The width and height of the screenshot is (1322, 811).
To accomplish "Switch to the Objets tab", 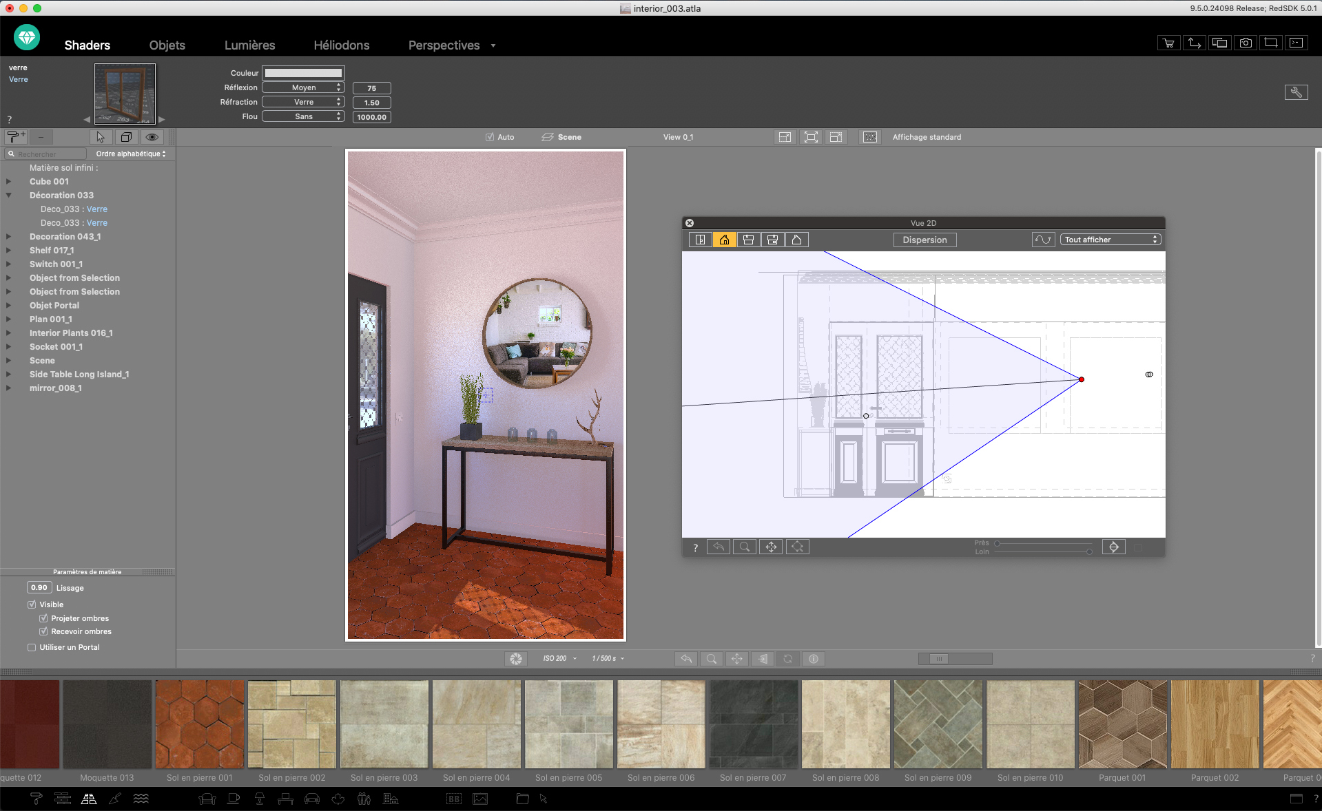I will (167, 45).
